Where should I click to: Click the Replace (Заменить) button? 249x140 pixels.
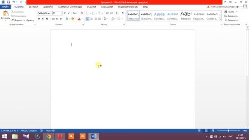click(x=231, y=16)
